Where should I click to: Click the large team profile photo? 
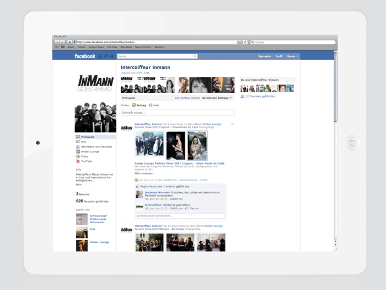[95, 117]
